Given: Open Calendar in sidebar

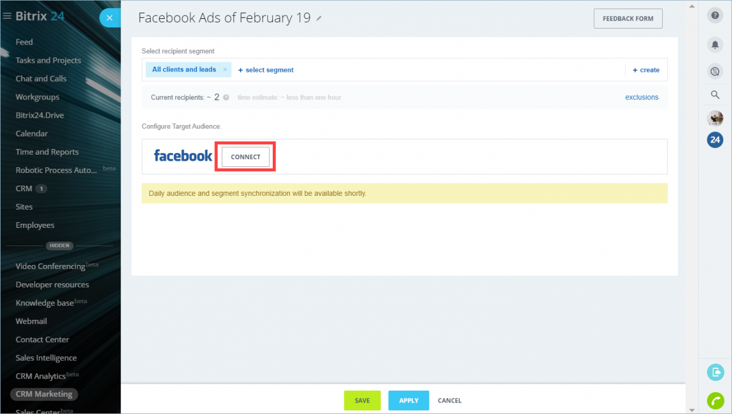Looking at the screenshot, I should (x=32, y=134).
